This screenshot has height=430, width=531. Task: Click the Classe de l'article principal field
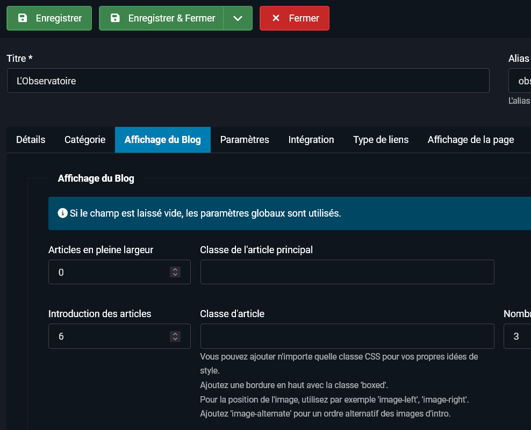pyautogui.click(x=347, y=272)
